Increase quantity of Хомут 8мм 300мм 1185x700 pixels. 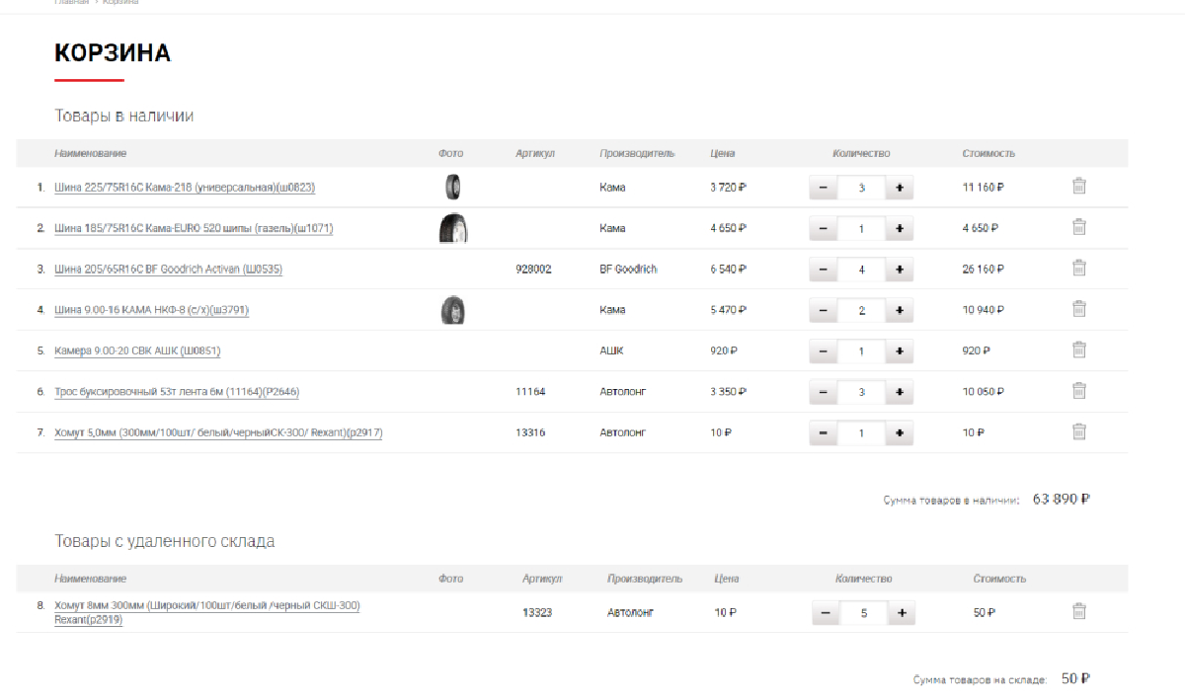click(x=902, y=614)
